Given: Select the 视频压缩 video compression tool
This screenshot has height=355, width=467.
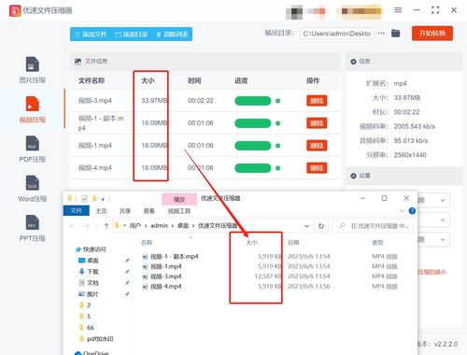Looking at the screenshot, I should (33, 109).
